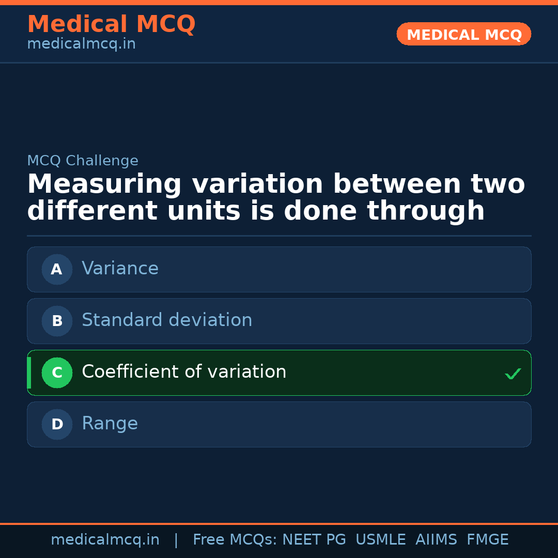Viewport: 558px width, 558px height.
Task: Click the green checkmark on option C
Action: click(513, 374)
